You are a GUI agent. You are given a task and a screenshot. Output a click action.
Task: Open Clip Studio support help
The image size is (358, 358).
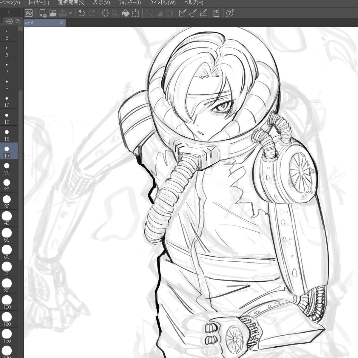(229, 13)
